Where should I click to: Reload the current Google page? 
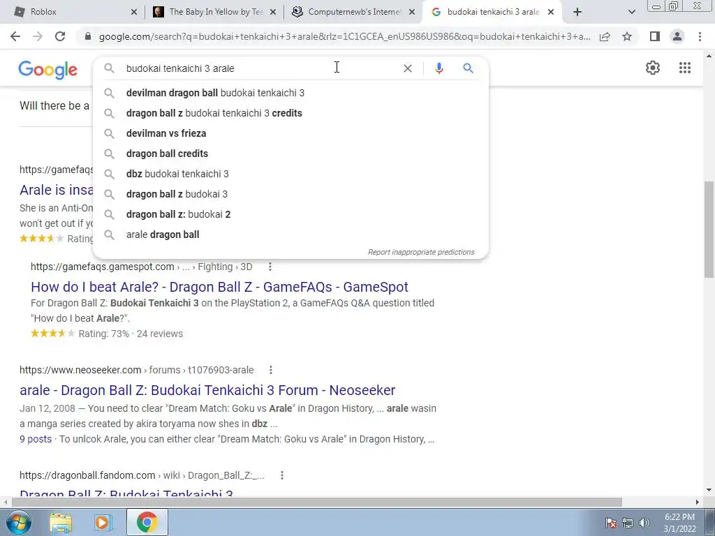click(60, 36)
